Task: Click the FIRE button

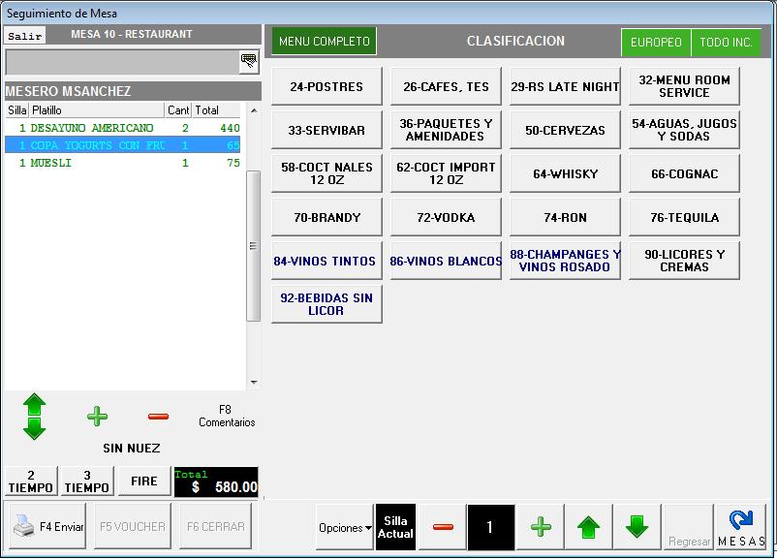Action: click(x=144, y=481)
